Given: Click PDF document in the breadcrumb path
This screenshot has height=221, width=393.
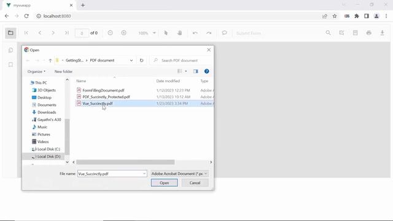Looking at the screenshot, I should 102,60.
